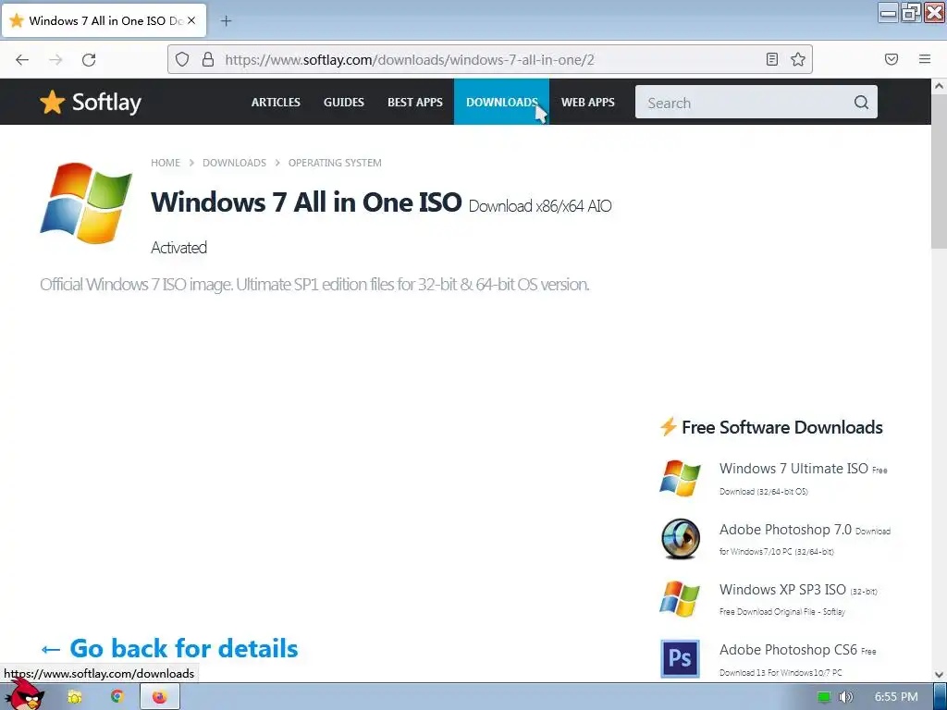Viewport: 947px width, 710px height.
Task: Bookmark this page with star icon
Action: [x=798, y=59]
